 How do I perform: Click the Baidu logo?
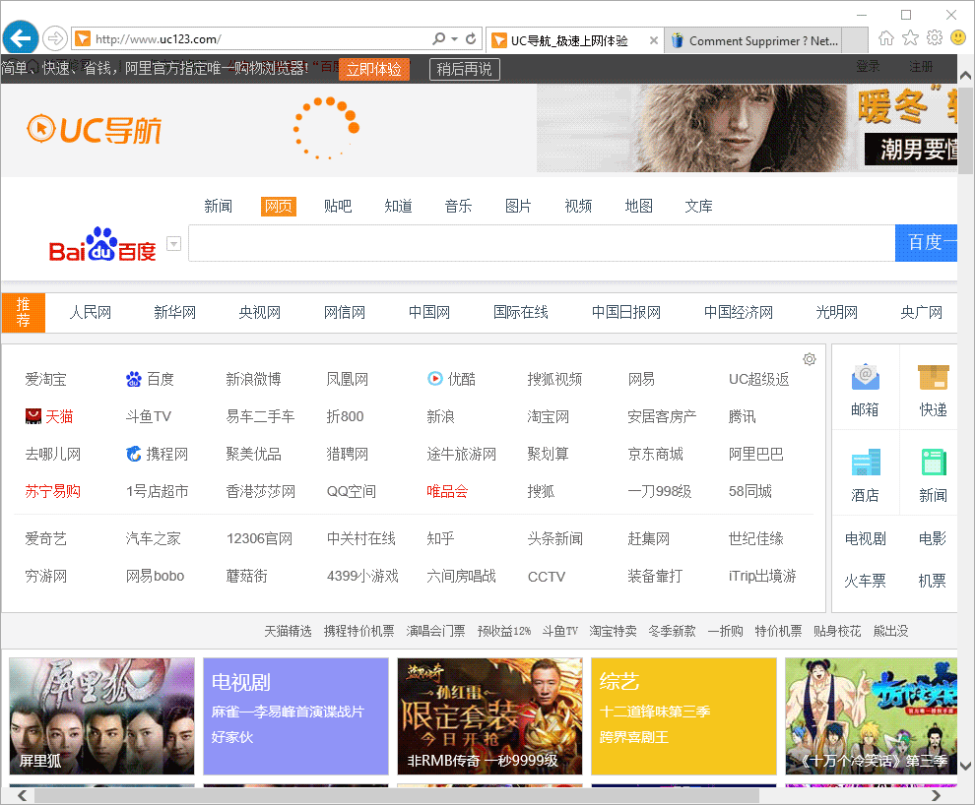pyautogui.click(x=102, y=244)
